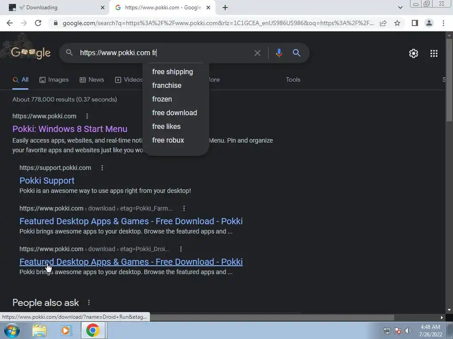The height and width of the screenshot is (339, 453).
Task: Click the lock icon in address bar
Action: 56,23
